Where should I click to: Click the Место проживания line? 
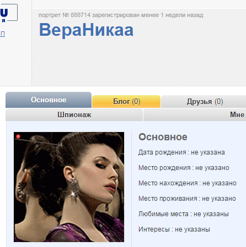tap(187, 199)
